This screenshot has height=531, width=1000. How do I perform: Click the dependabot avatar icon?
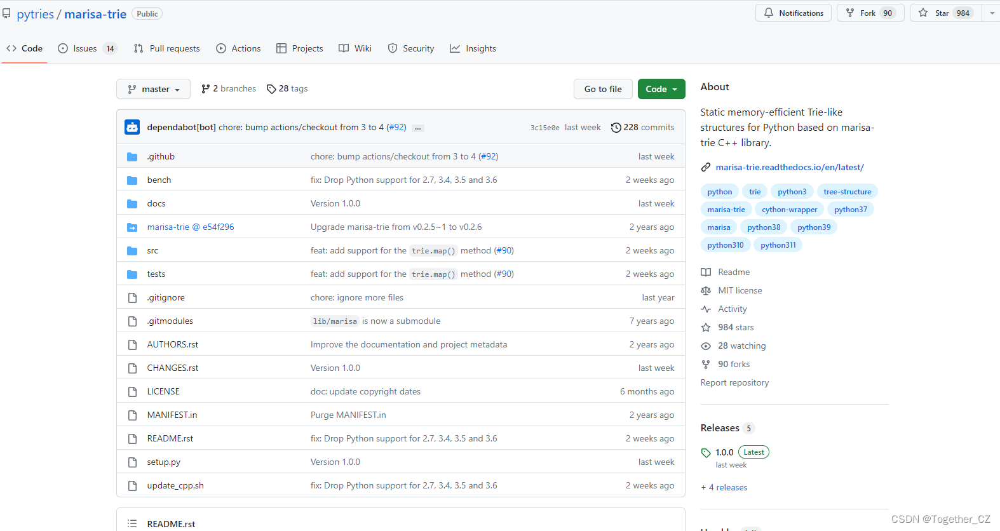point(132,127)
